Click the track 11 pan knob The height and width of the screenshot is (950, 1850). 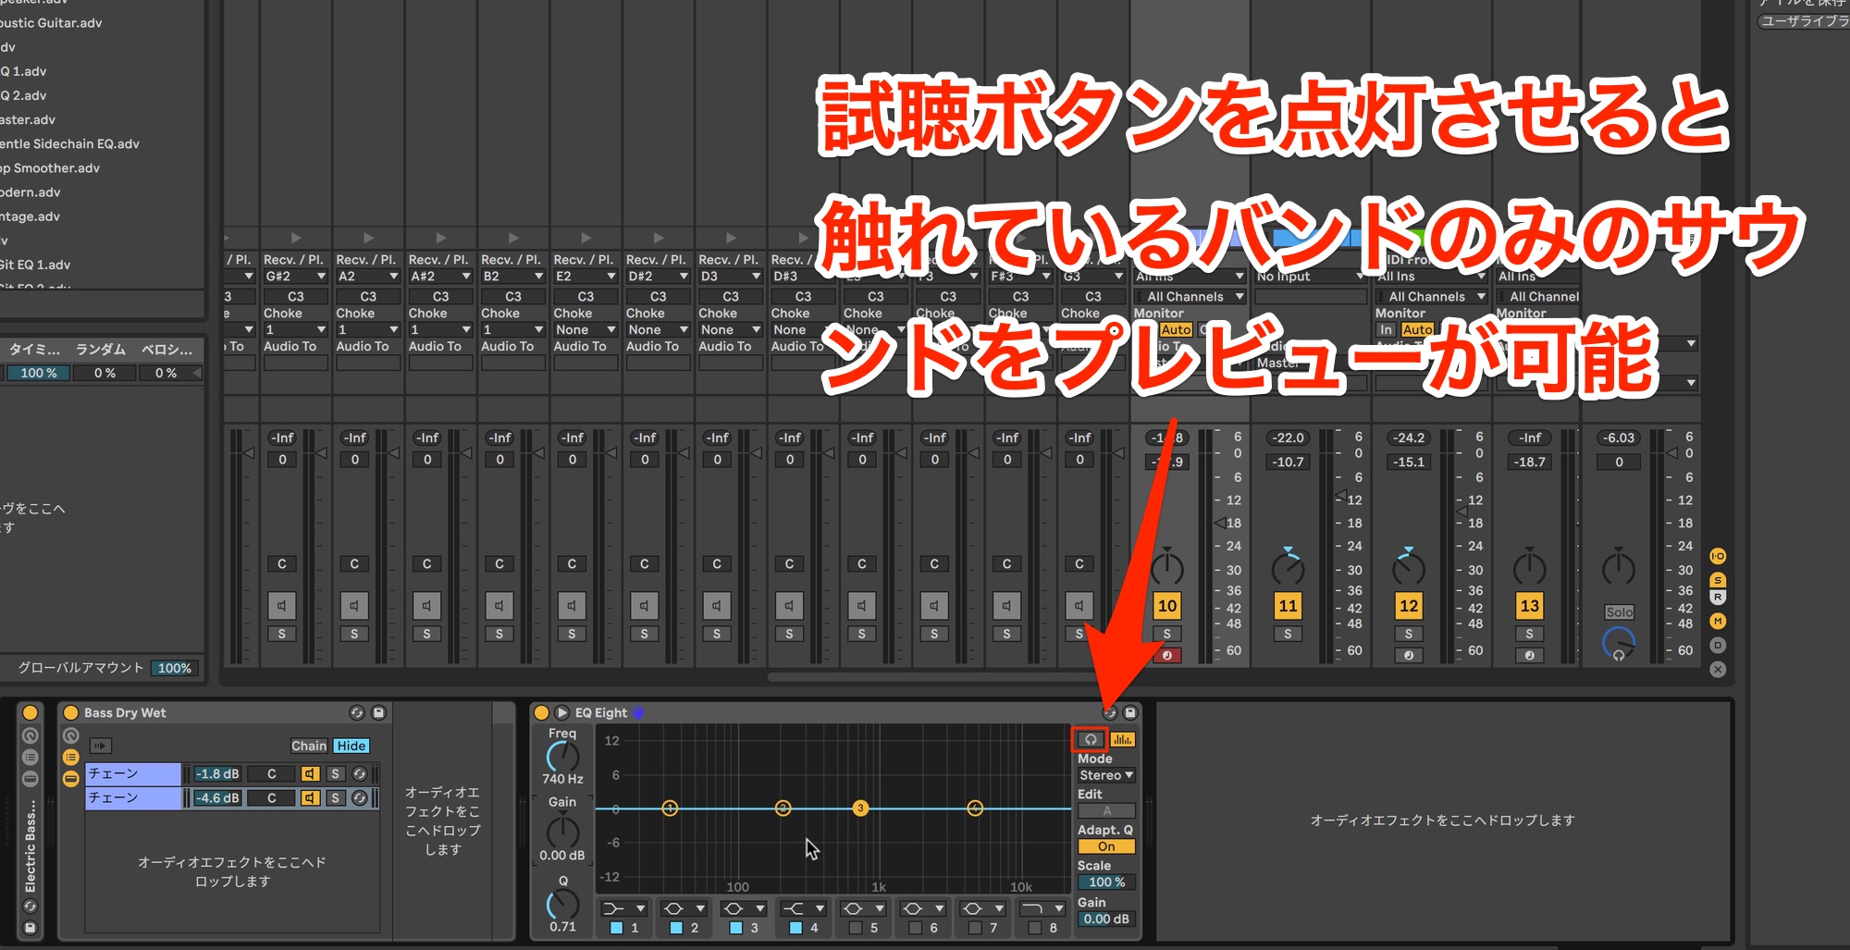pyautogui.click(x=1288, y=566)
